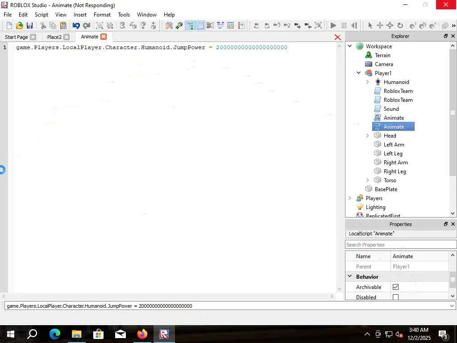This screenshot has height=343, width=457.
Task: Collapse the Workspace tree node
Action: click(350, 46)
